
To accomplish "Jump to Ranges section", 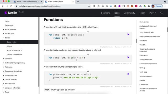I will click(142, 80).
